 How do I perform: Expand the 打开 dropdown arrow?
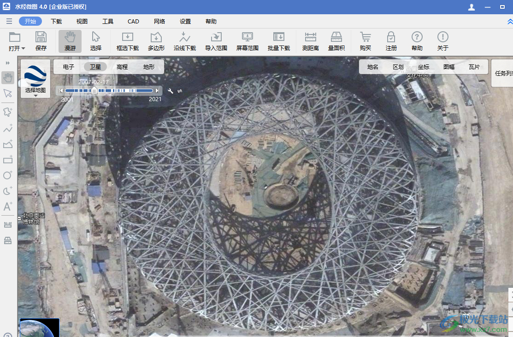coord(23,48)
